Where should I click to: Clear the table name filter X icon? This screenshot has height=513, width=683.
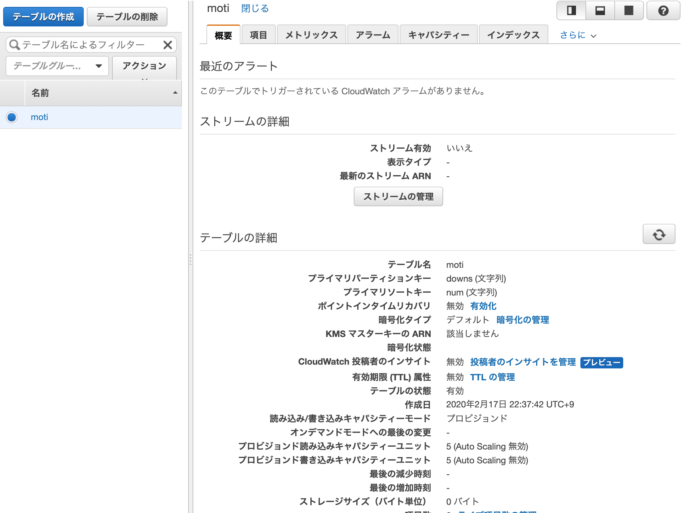pyautogui.click(x=168, y=45)
